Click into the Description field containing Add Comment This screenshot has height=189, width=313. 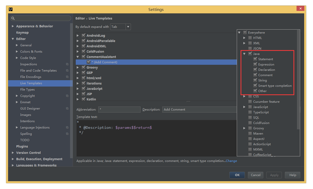200,110
